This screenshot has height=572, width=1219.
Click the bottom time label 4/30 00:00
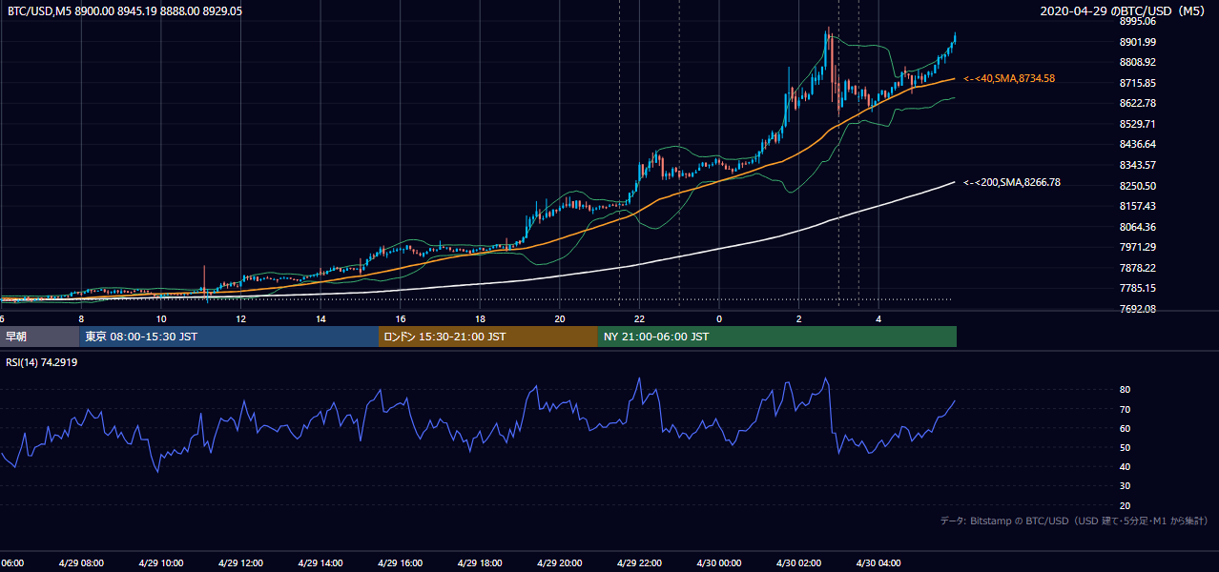[x=718, y=563]
